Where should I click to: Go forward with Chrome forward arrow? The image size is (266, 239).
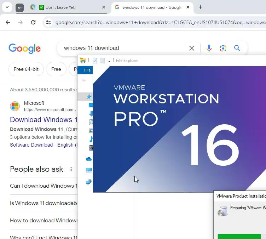pyautogui.click(x=21, y=22)
